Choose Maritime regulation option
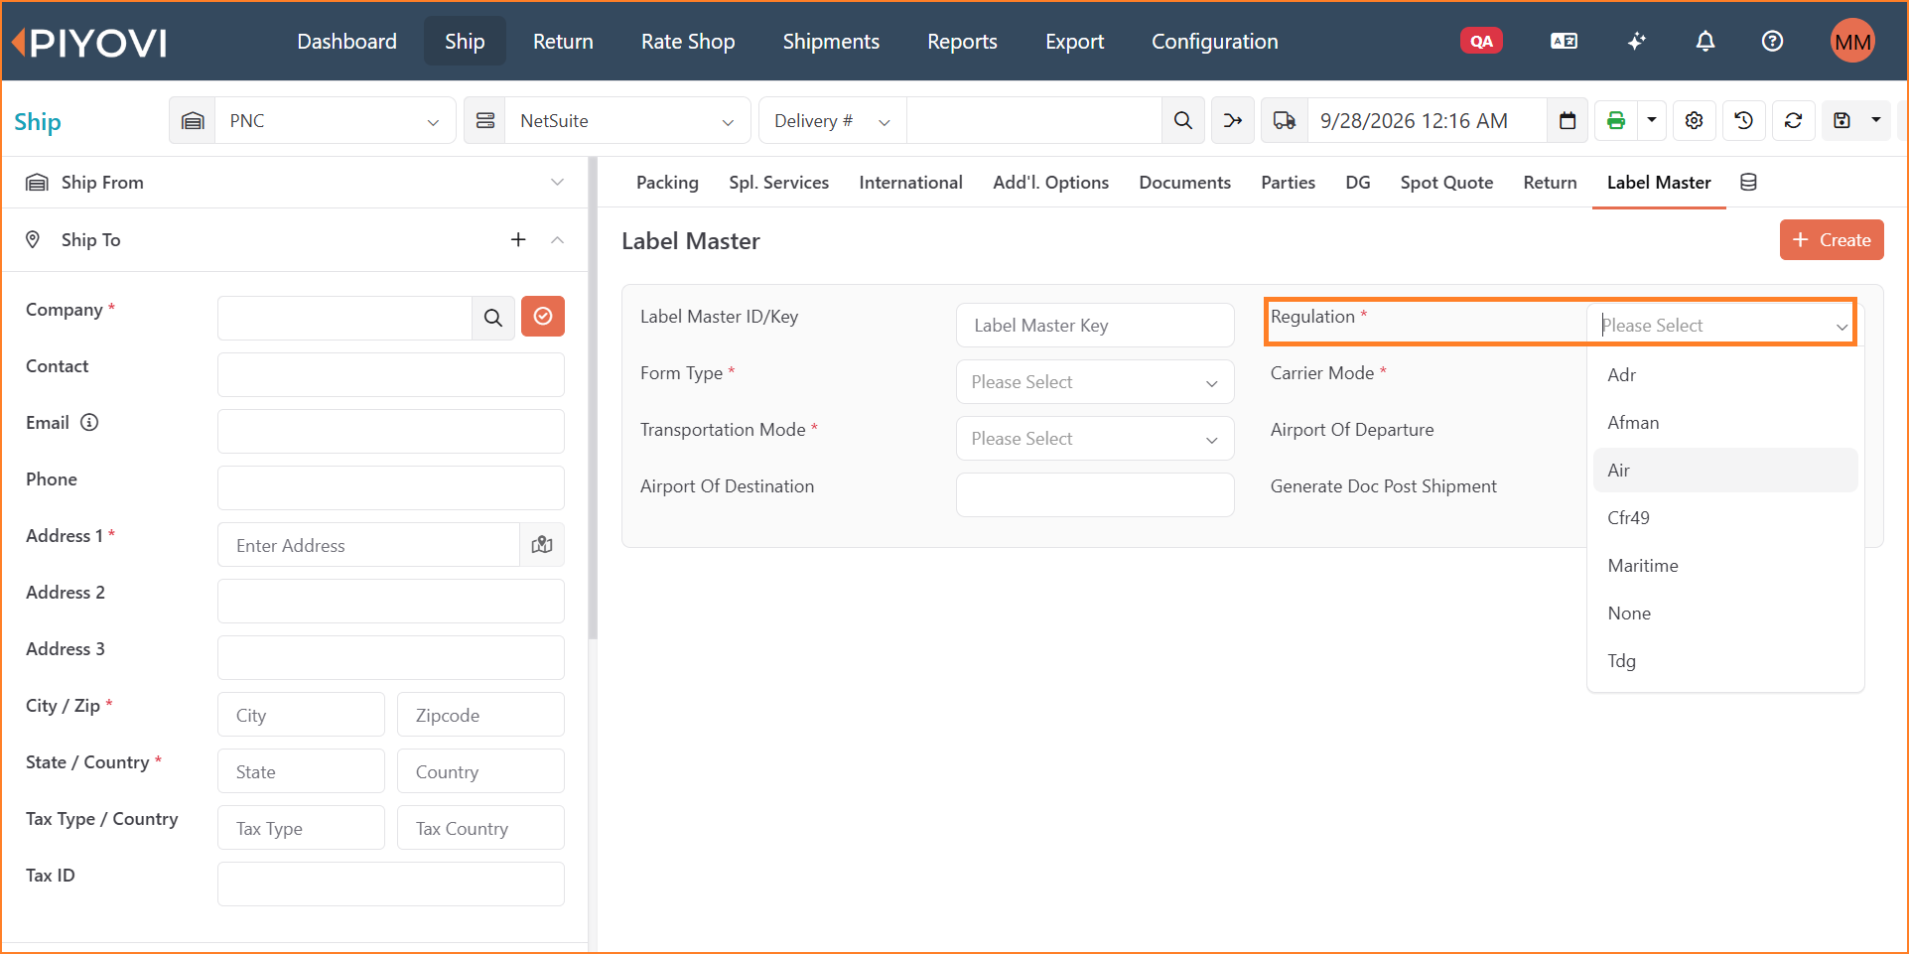Screen dimensions: 1909x954 coord(1725,566)
